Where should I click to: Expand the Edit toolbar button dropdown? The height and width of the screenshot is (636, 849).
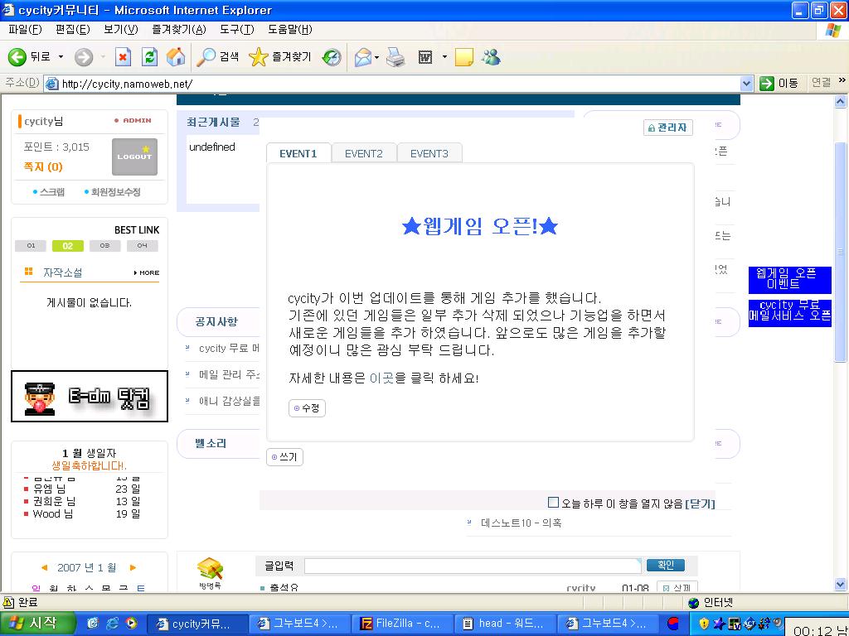click(444, 57)
